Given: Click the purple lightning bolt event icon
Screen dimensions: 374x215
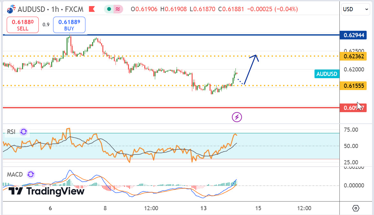Looking at the screenshot, I should coord(237,117).
